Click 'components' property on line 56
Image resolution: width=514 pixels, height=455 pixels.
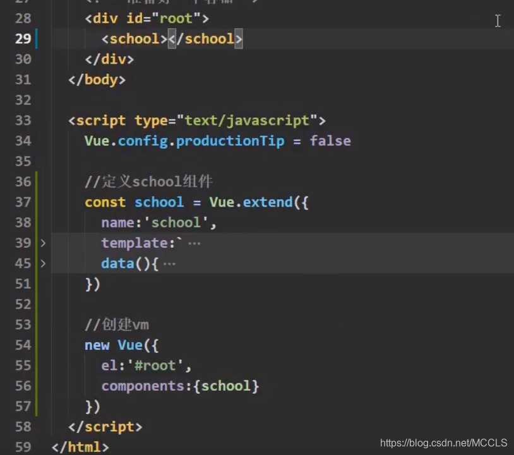(143, 386)
